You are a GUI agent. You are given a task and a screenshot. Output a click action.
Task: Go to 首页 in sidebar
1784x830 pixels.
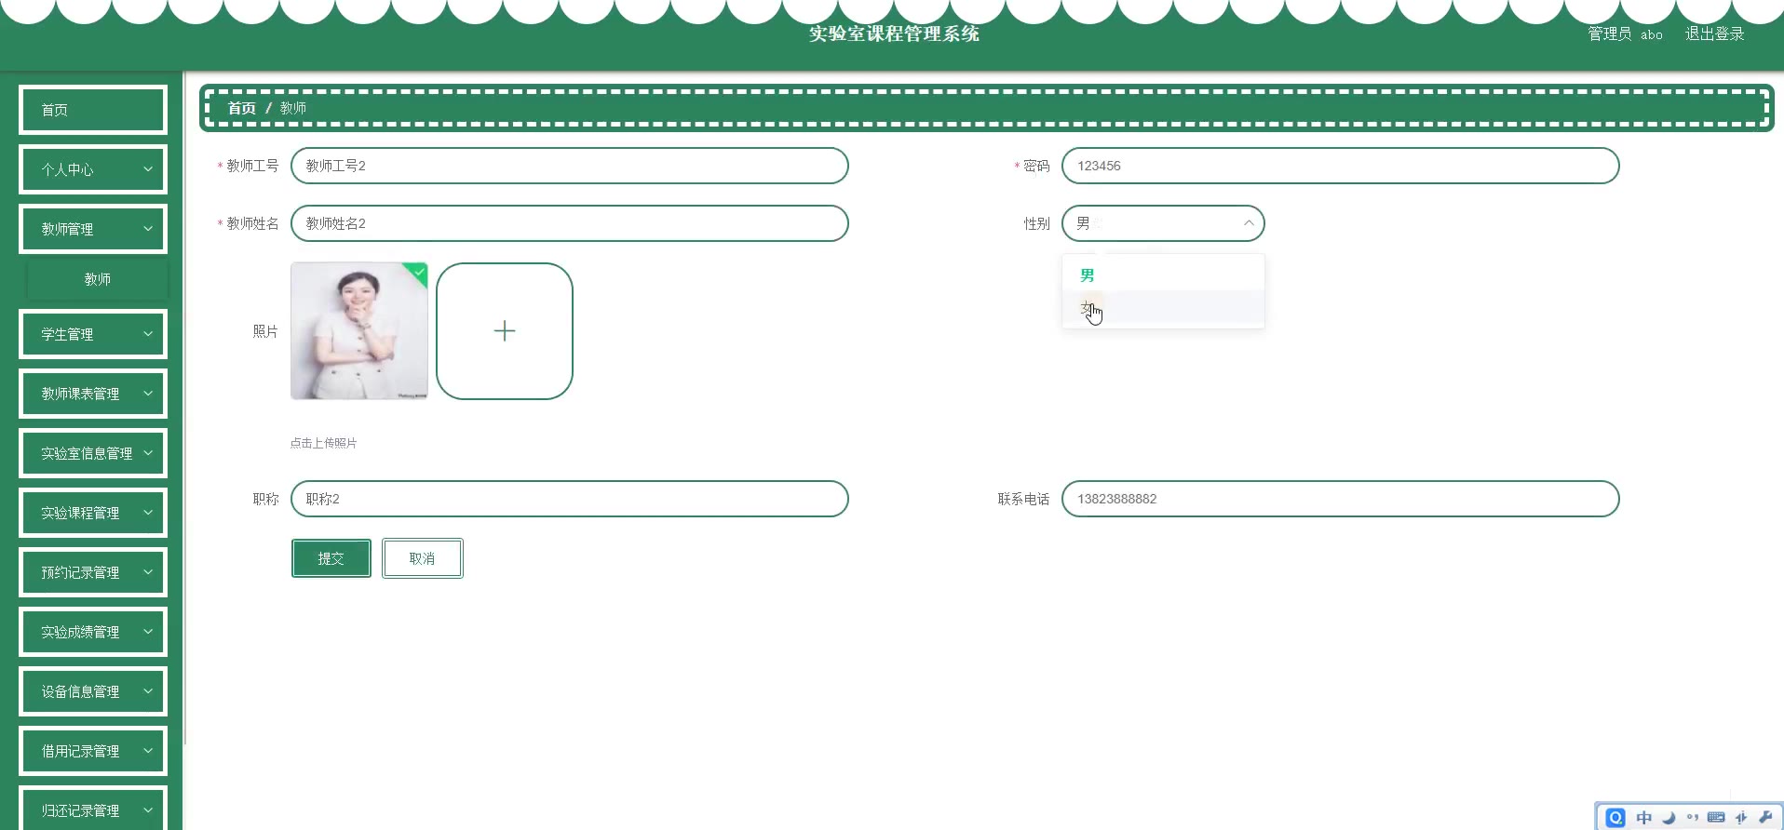coord(93,110)
